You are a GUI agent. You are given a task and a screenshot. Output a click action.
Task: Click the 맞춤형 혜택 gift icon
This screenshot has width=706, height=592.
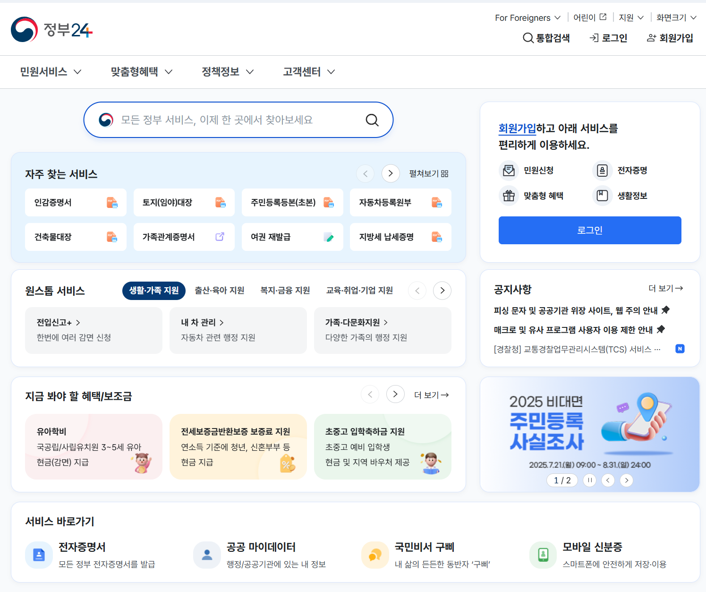pos(509,196)
